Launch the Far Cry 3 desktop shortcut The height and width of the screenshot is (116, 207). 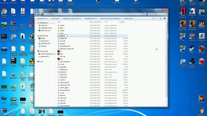pos(202,13)
